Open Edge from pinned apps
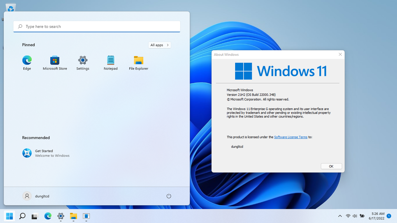This screenshot has height=223, width=397. tap(27, 63)
